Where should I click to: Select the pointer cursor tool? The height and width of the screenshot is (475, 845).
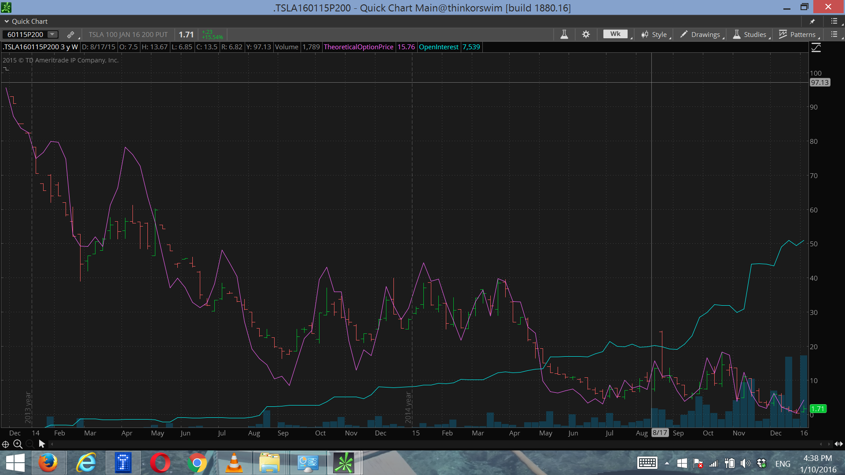pos(42,444)
